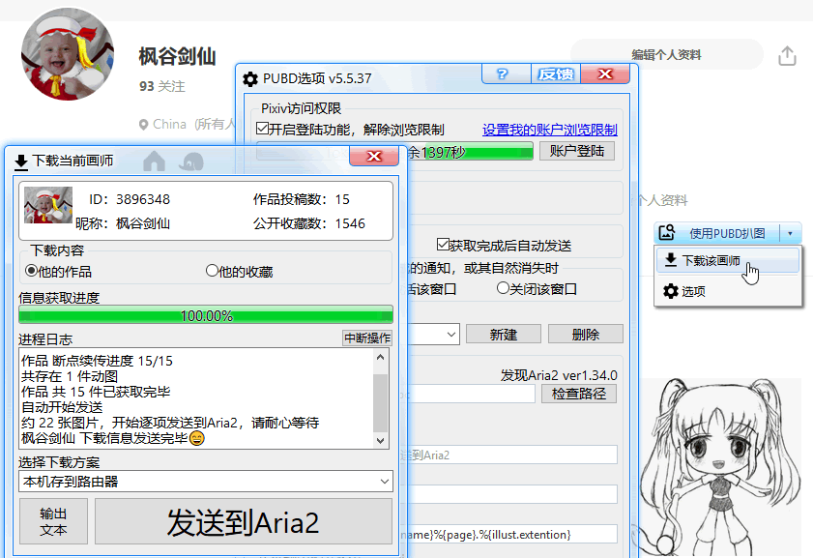The image size is (813, 558).
Task: Click the 账户登陆 button
Action: pos(576,151)
